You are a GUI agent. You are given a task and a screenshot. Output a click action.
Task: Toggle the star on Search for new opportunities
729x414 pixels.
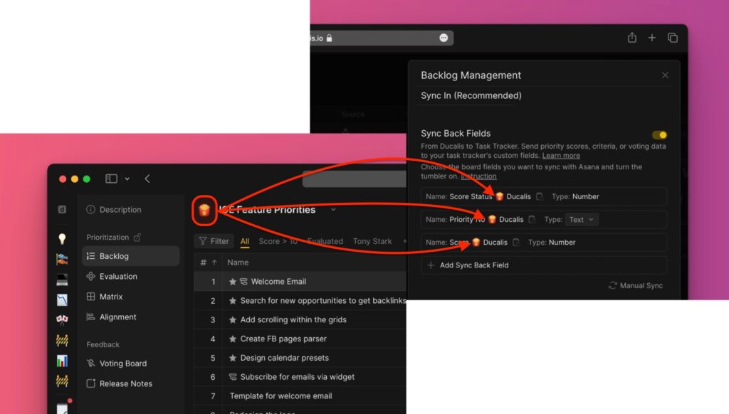point(233,301)
